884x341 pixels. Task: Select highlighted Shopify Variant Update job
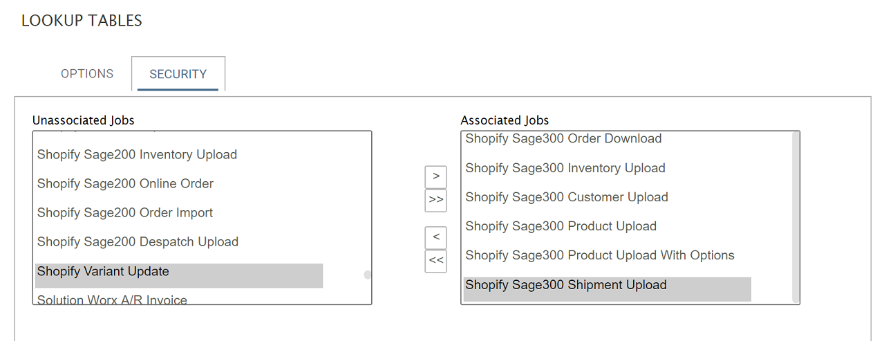coord(103,272)
